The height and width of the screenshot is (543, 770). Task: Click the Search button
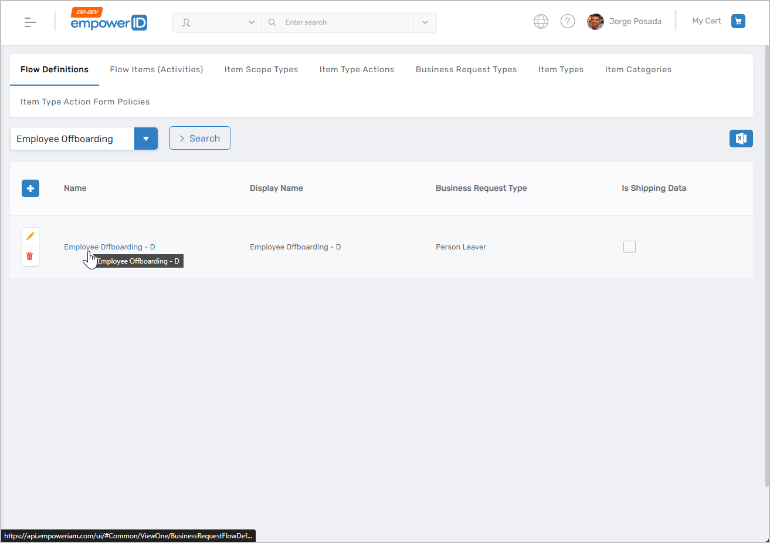(x=200, y=139)
